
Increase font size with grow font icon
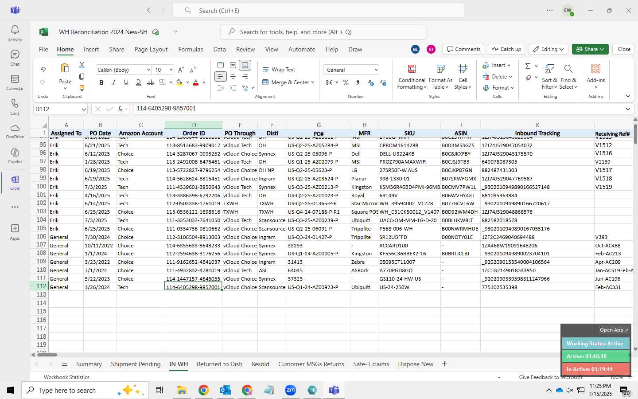(x=181, y=70)
